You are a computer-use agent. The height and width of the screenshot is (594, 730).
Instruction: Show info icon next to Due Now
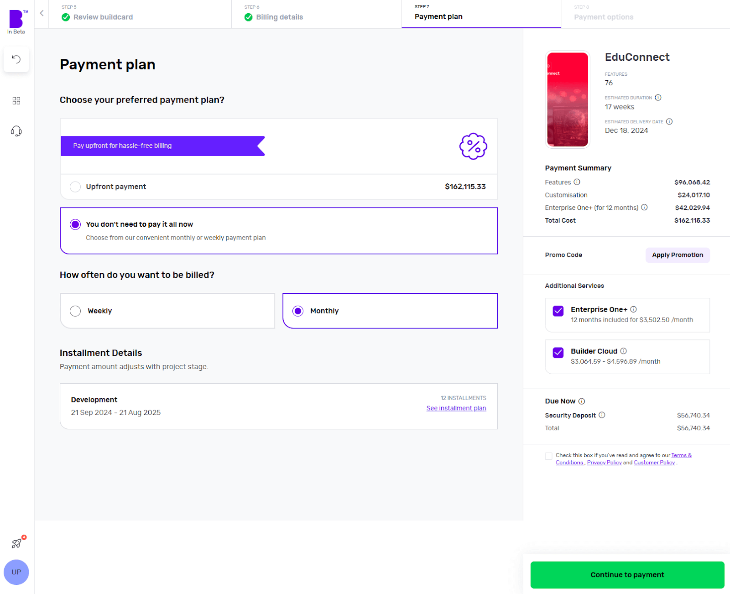[x=582, y=401]
